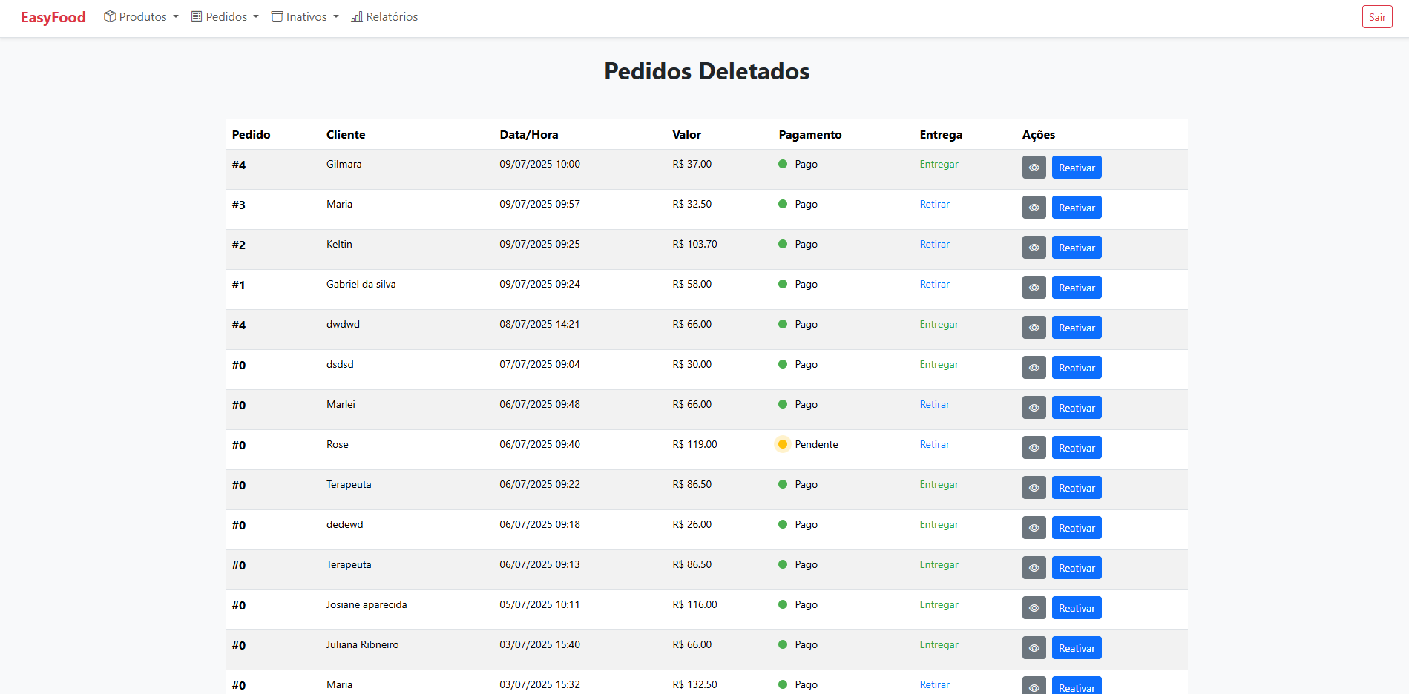Click the Valor column header
This screenshot has width=1409, height=694.
[x=686, y=134]
